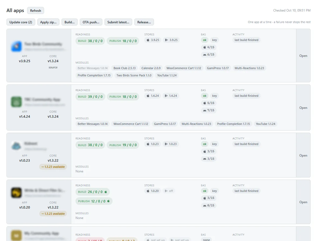
Task: Click YouTube 1.1.24 chip in first app
Action: click(x=167, y=75)
